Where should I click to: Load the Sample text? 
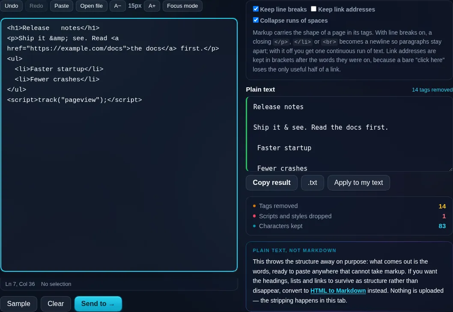[x=18, y=303]
